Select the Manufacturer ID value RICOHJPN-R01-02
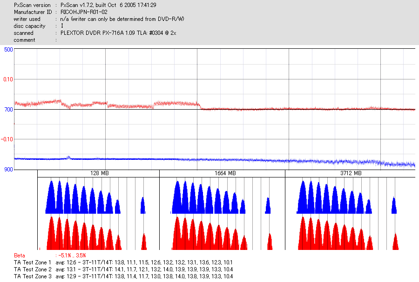 [x=84, y=12]
